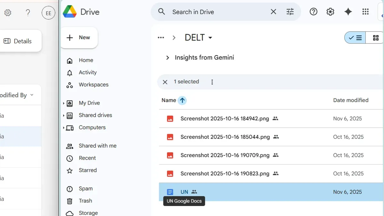The width and height of the screenshot is (384, 216).
Task: Open Activity in Drive sidebar
Action: tap(88, 72)
